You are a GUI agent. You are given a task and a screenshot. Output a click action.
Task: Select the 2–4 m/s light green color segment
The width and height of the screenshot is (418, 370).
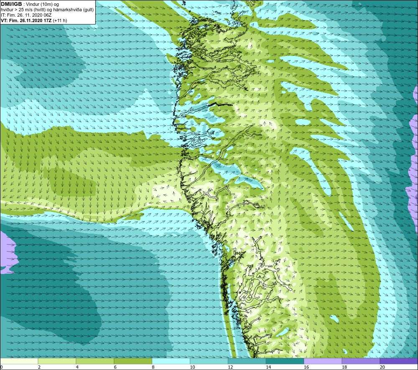(x=57, y=361)
